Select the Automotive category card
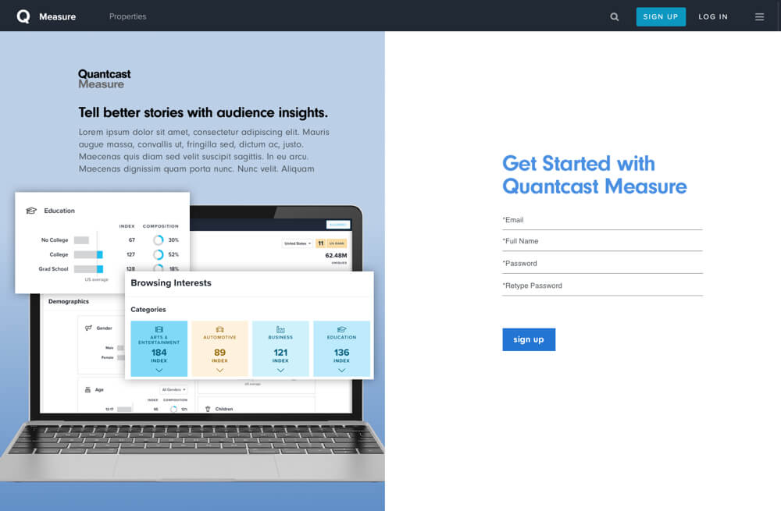The image size is (781, 511). [x=219, y=348]
